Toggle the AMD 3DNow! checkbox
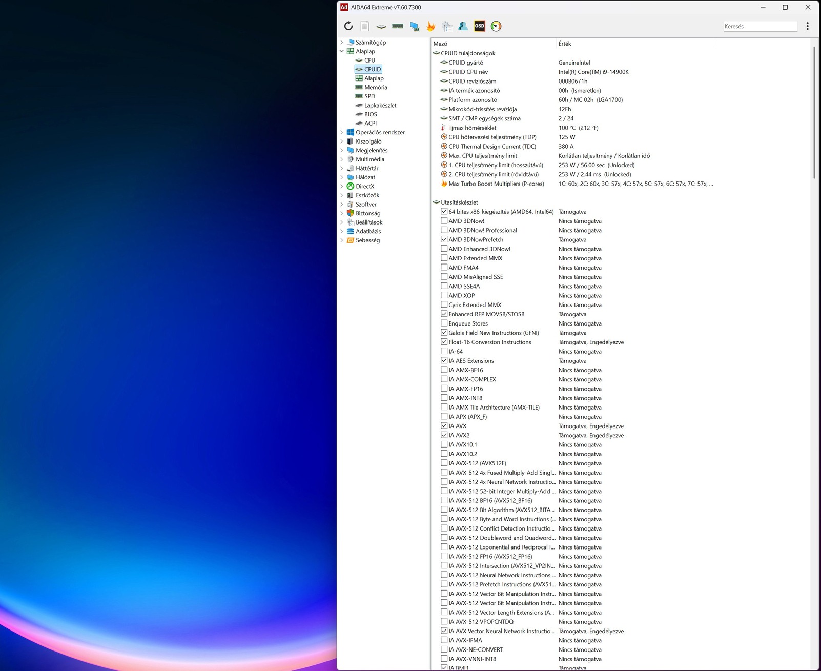Viewport: 821px width, 671px height. tap(444, 220)
